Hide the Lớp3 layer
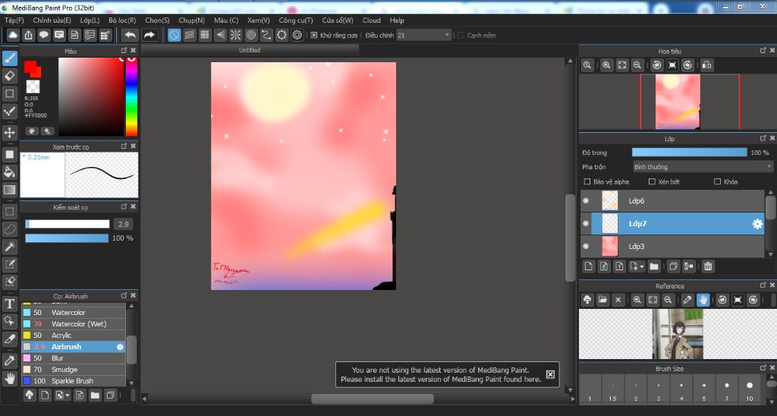777x416 pixels. pos(586,247)
